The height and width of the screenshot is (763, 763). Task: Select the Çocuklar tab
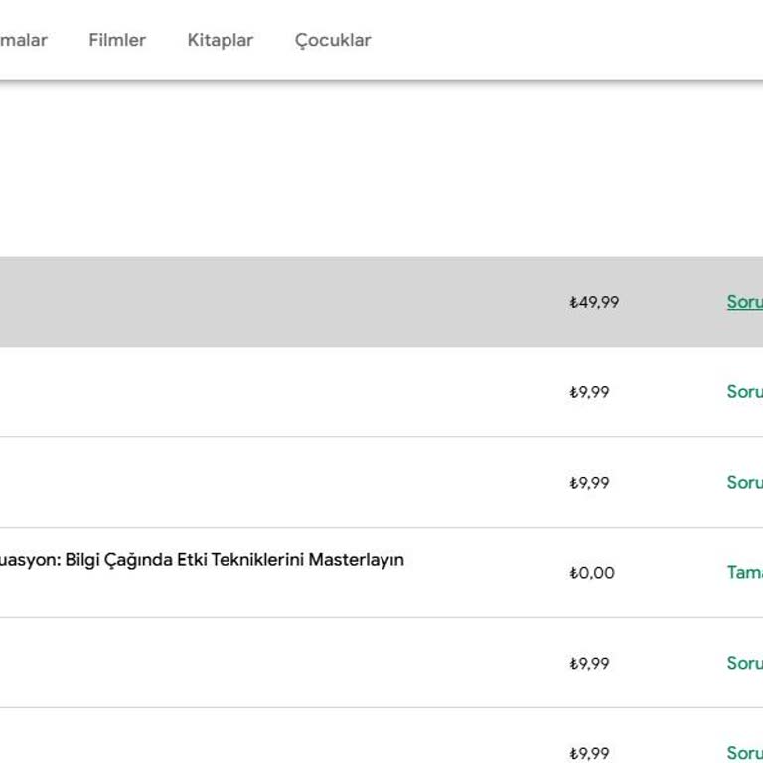click(x=333, y=40)
